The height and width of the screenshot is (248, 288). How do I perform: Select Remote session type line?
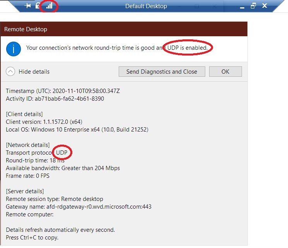pyautogui.click(x=55, y=199)
